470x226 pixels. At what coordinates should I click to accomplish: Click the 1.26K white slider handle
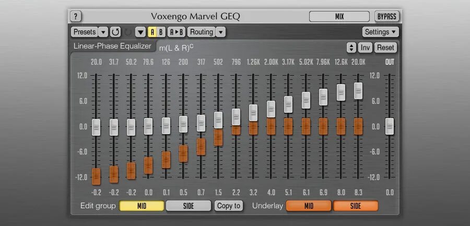pyautogui.click(x=253, y=113)
